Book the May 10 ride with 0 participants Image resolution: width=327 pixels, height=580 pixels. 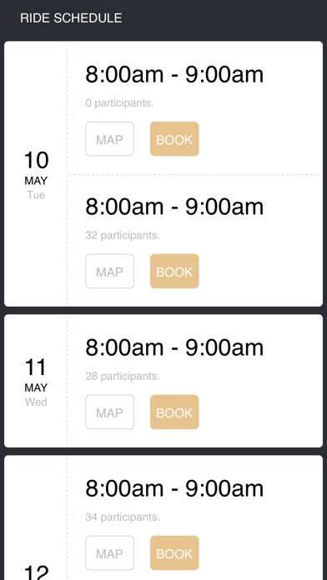click(x=174, y=139)
